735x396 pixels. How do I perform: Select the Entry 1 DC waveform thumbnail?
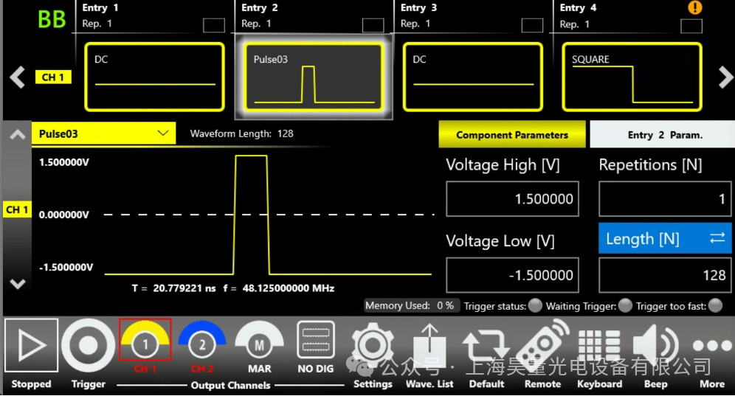pos(154,77)
